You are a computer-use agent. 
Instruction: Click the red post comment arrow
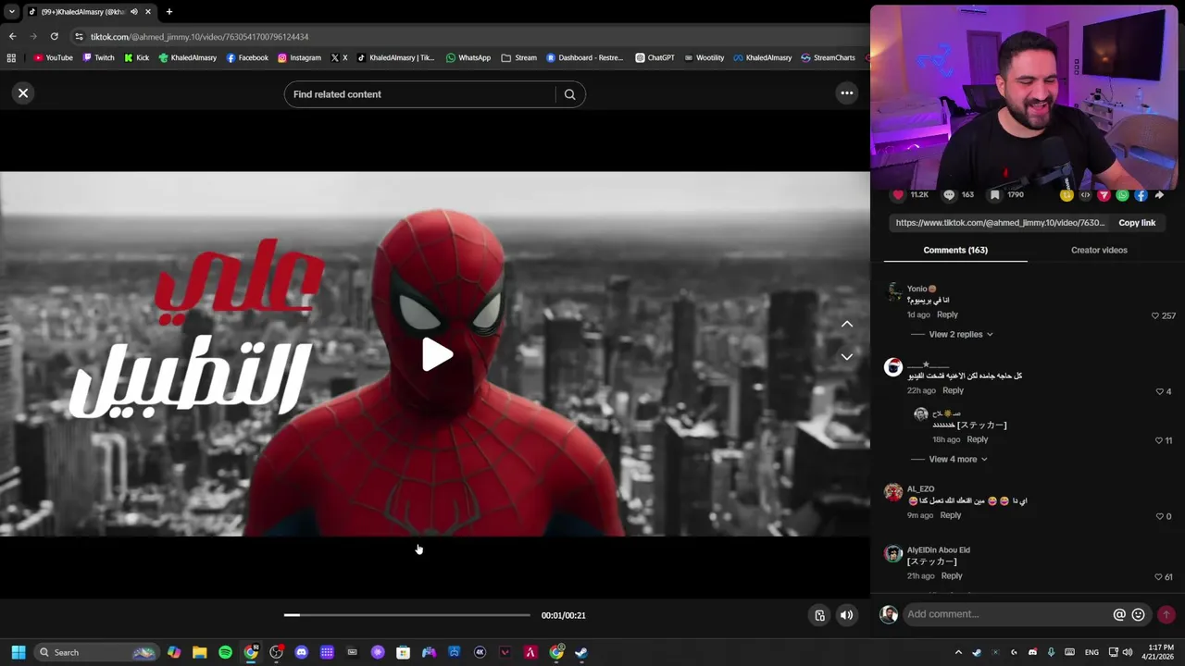click(x=1166, y=614)
